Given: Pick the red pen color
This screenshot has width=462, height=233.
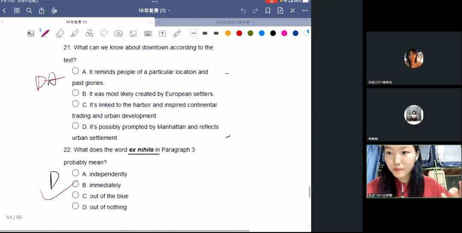Looking at the screenshot, I should pyautogui.click(x=239, y=33).
